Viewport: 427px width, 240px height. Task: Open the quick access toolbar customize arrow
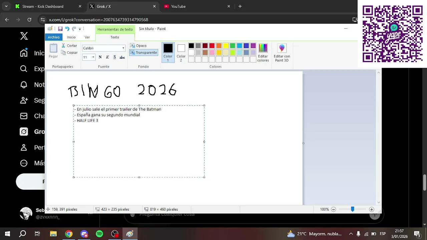pos(80,29)
